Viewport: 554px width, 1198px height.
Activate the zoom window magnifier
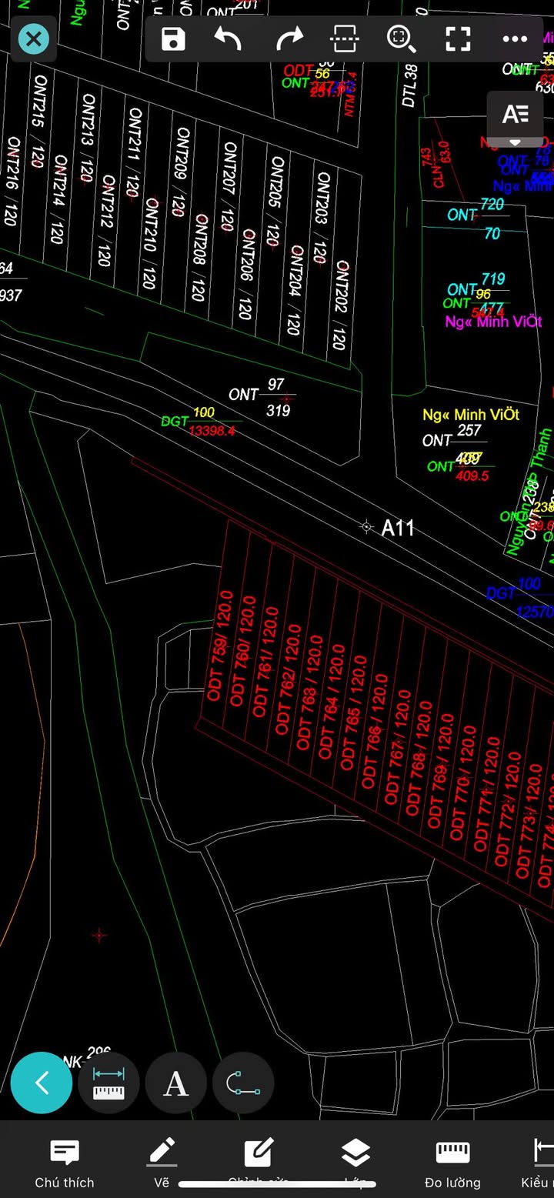click(x=401, y=38)
